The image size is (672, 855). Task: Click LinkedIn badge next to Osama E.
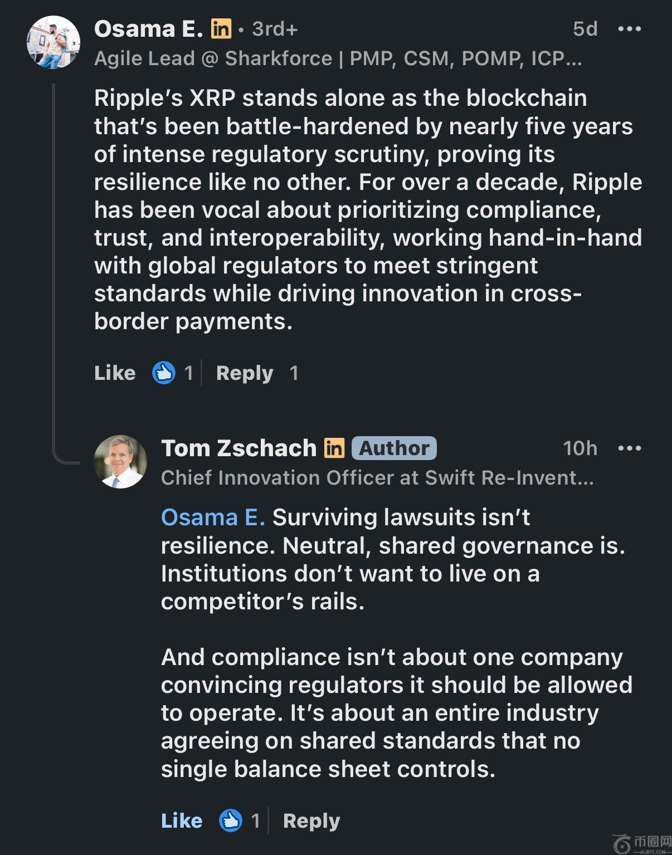tap(221, 28)
